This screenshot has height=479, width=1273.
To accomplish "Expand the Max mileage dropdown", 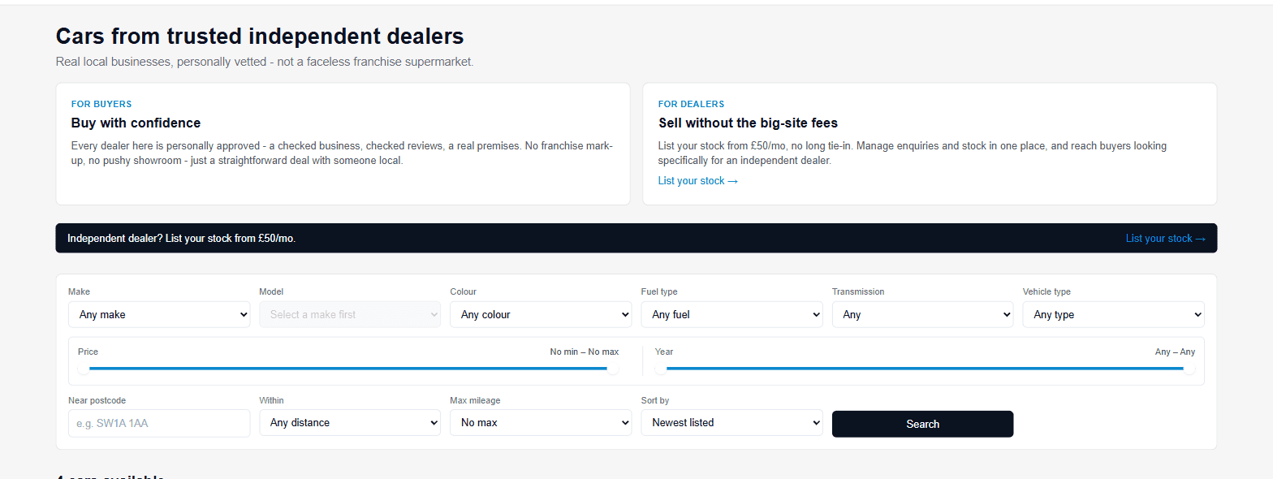I will 541,422.
